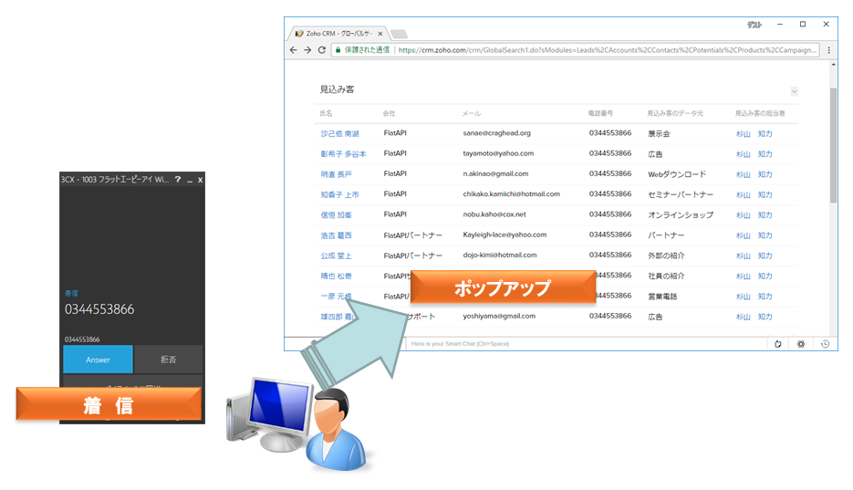
Task: Click the メール column header
Action: [472, 113]
